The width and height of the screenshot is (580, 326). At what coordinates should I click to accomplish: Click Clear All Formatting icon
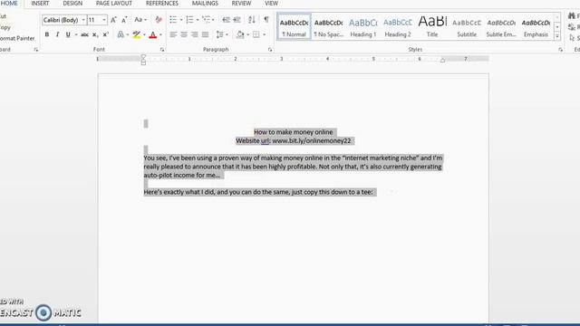pyautogui.click(x=159, y=20)
